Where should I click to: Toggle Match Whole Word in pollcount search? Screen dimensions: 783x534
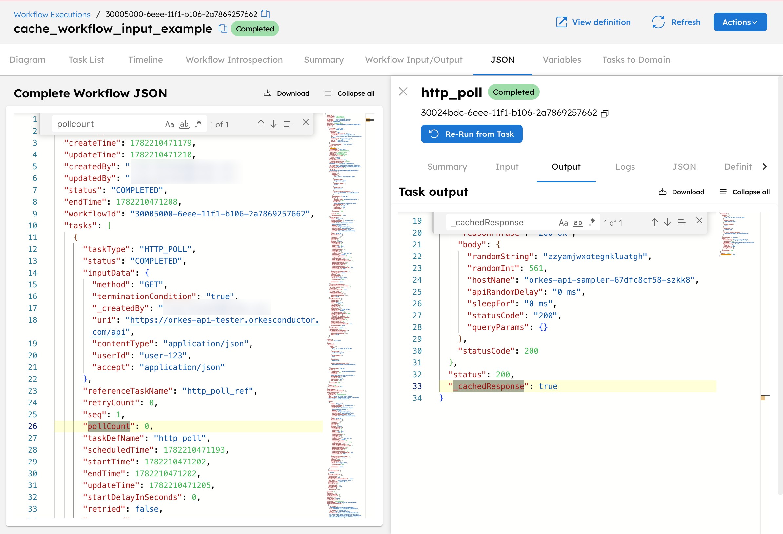tap(184, 124)
